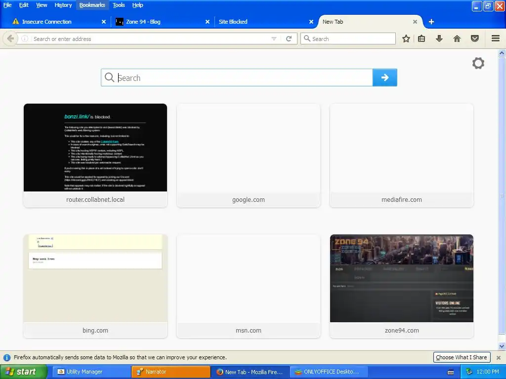This screenshot has width=506, height=379.
Task: Open downloads panel arrow icon
Action: pyautogui.click(x=439, y=38)
